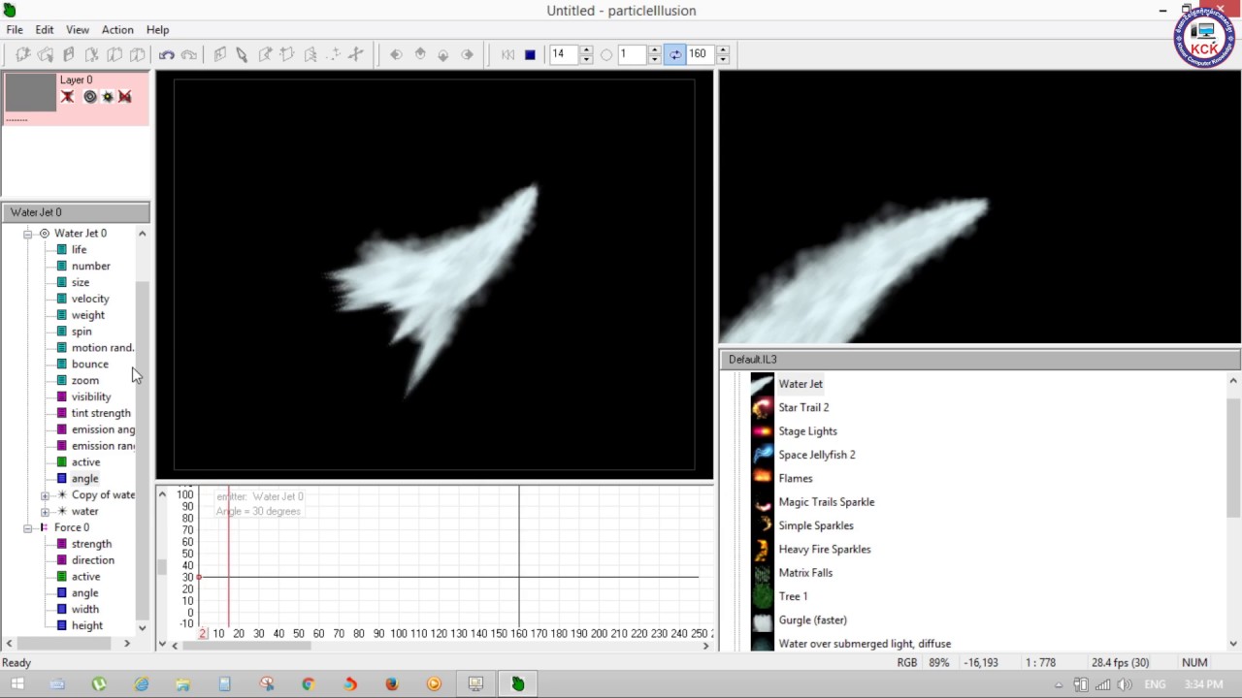Select the Force 0 strength property
The width and height of the screenshot is (1242, 698).
click(x=91, y=544)
